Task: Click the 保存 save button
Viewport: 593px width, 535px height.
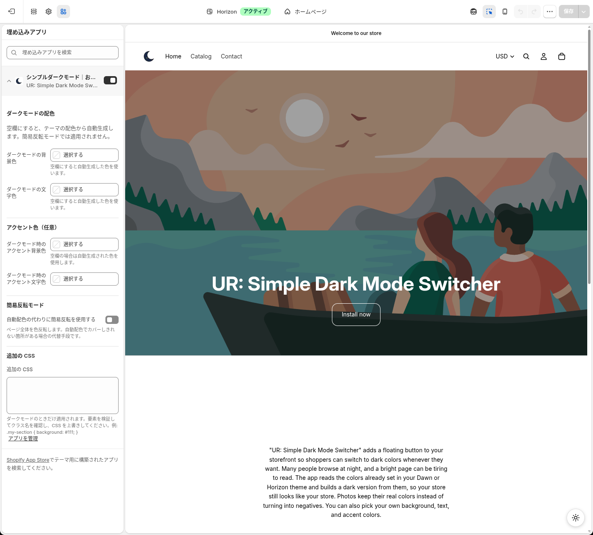Action: tap(569, 12)
